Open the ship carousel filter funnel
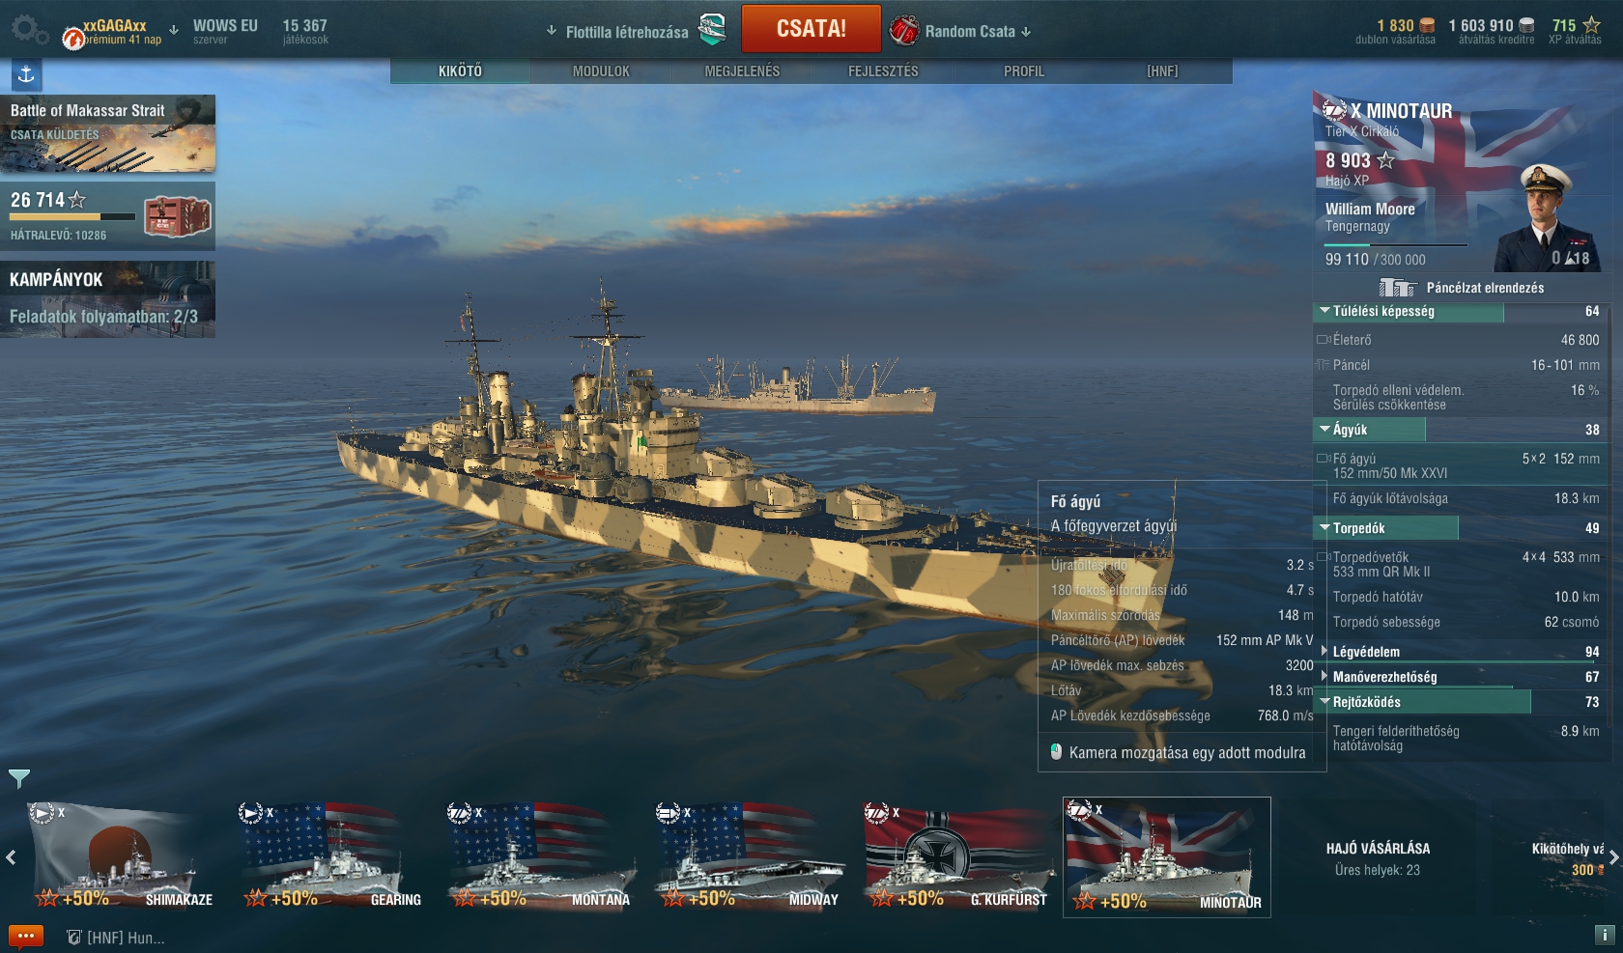The width and height of the screenshot is (1623, 953). coord(19,778)
